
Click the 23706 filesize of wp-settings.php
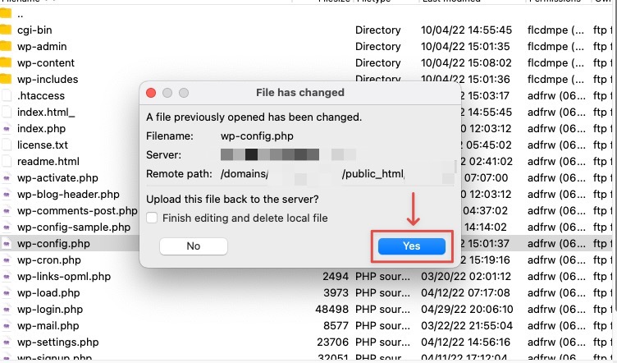tap(332, 342)
